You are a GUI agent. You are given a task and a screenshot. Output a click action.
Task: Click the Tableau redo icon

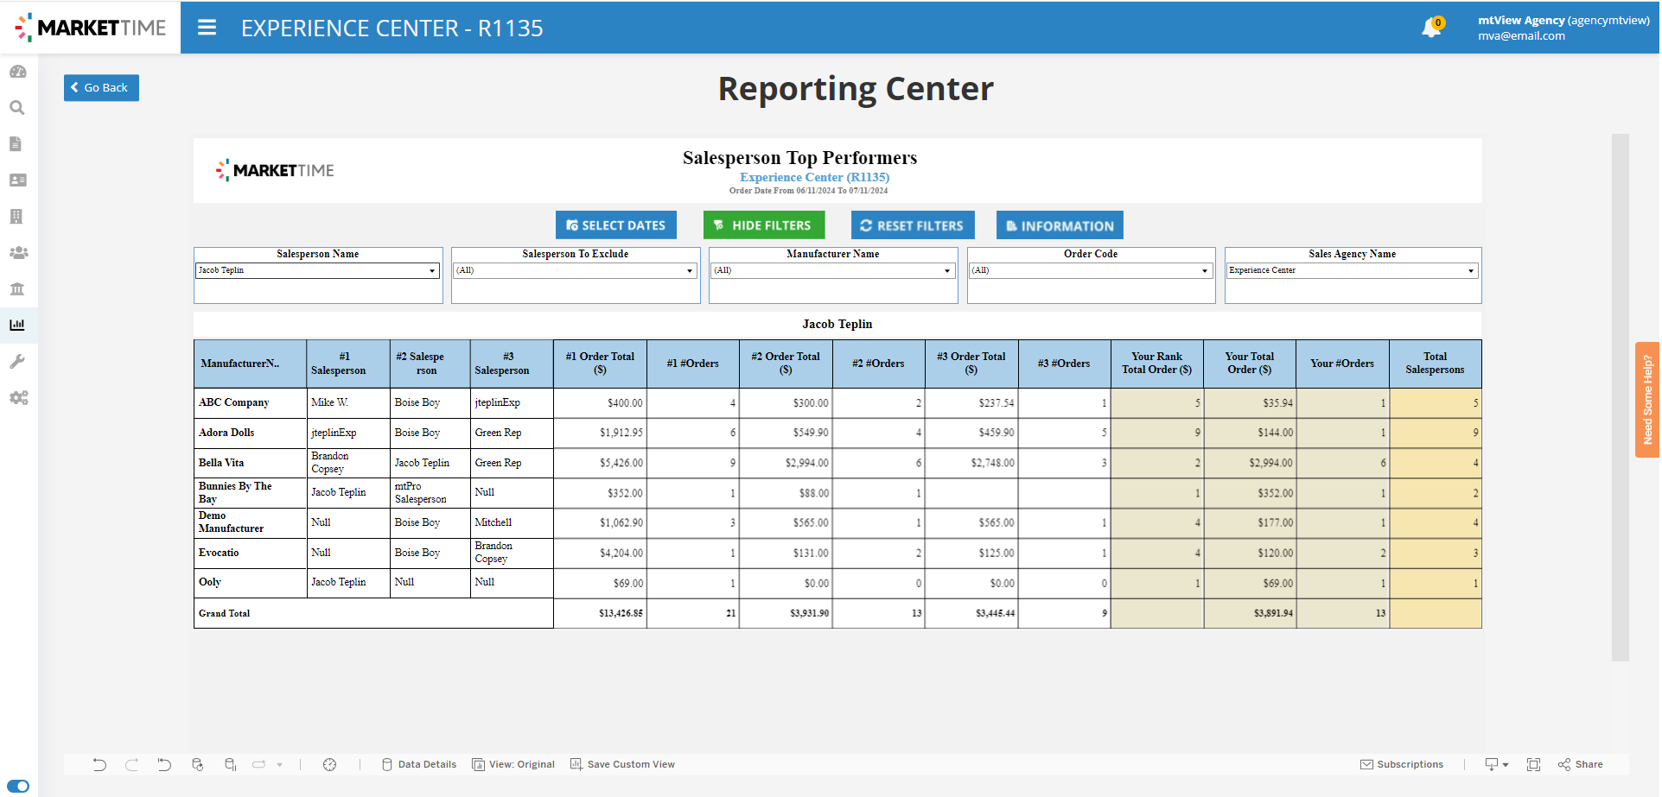(x=131, y=764)
